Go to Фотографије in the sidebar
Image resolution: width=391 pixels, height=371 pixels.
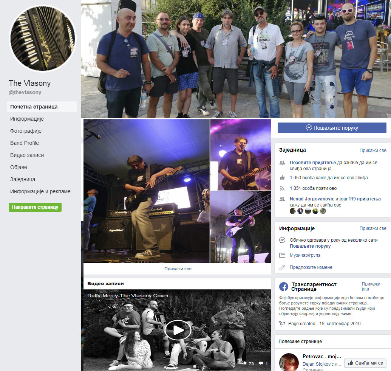pyautogui.click(x=26, y=131)
